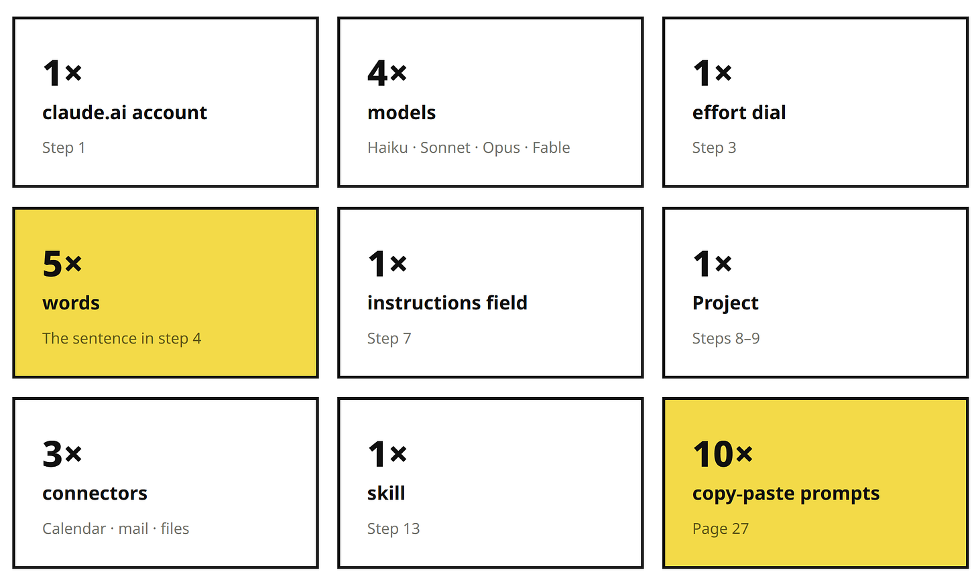Image resolution: width=976 pixels, height=584 pixels.
Task: Click the 'Step 13' caption
Action: point(393,528)
